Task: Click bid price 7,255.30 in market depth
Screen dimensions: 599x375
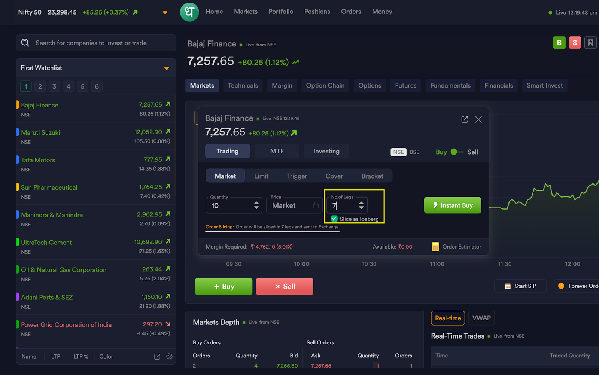Action: pyautogui.click(x=287, y=366)
